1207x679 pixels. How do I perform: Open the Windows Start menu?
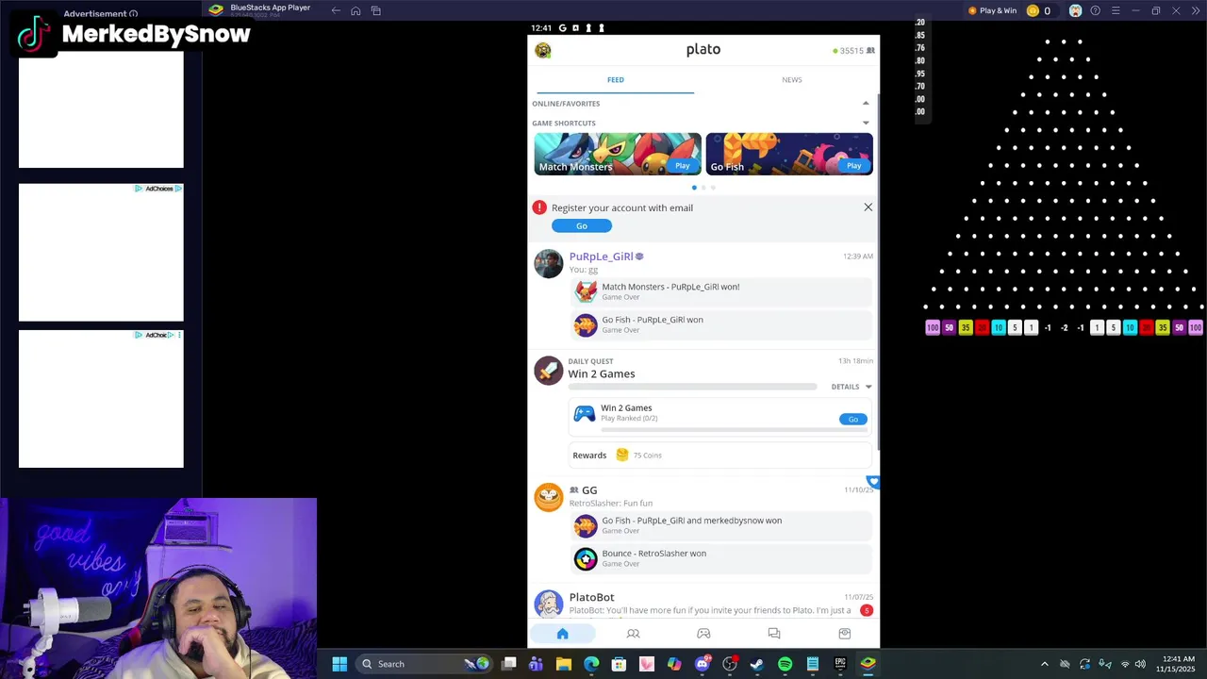point(339,664)
